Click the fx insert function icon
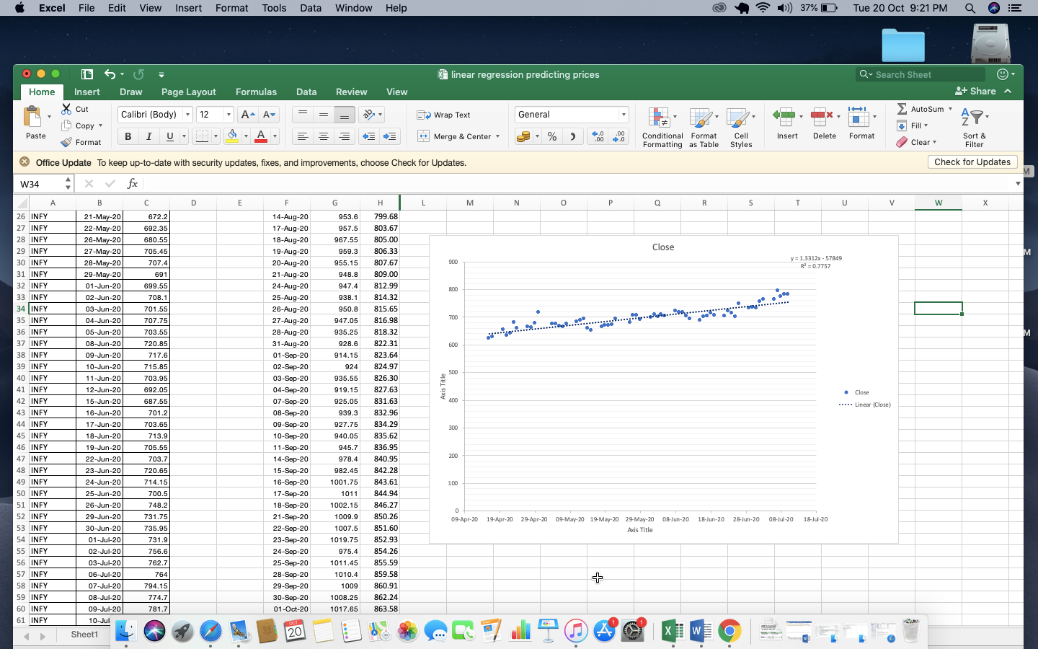This screenshot has height=649, width=1038. [132, 184]
